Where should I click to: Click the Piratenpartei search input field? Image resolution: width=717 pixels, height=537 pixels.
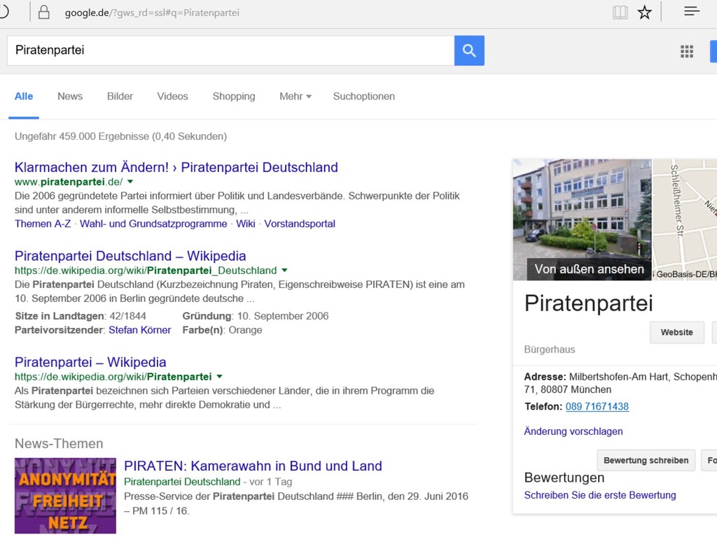tap(230, 50)
